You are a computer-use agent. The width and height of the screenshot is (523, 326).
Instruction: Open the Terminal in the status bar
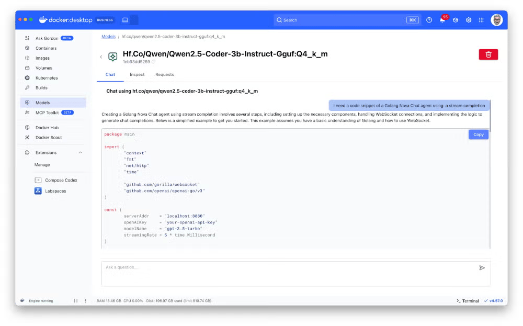(x=467, y=301)
